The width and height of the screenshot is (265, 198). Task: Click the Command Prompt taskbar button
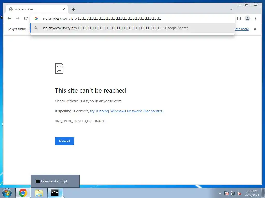(55, 193)
